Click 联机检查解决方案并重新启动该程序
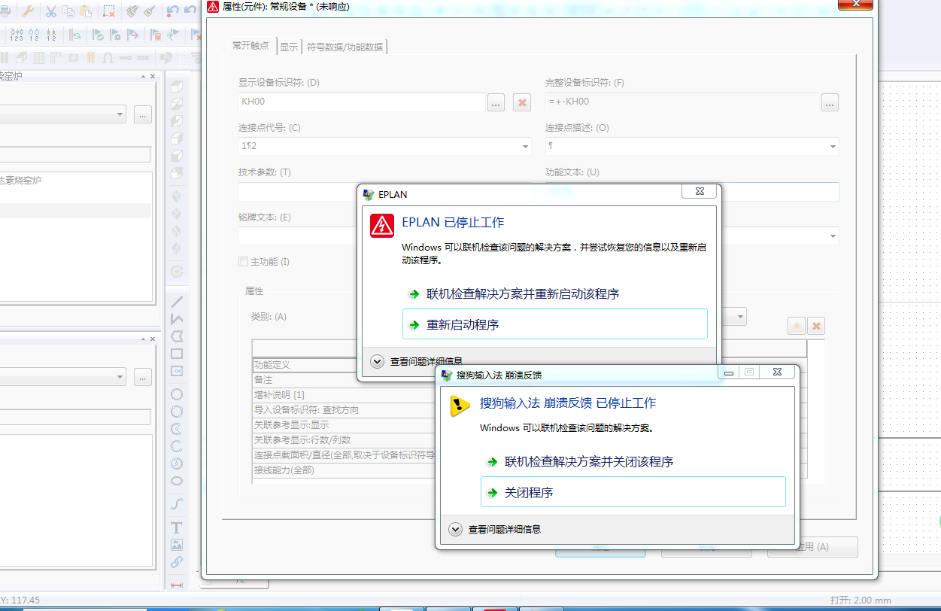This screenshot has height=611, width=941. (x=522, y=294)
